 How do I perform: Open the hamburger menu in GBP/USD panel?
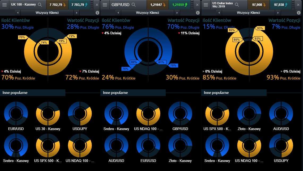point(105,5)
